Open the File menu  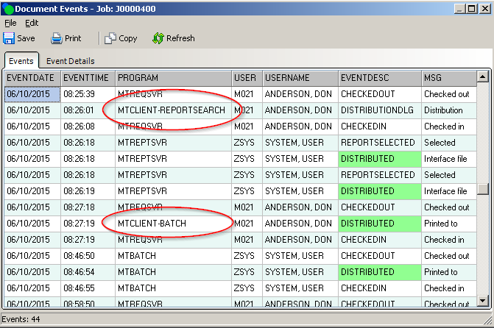coord(10,23)
